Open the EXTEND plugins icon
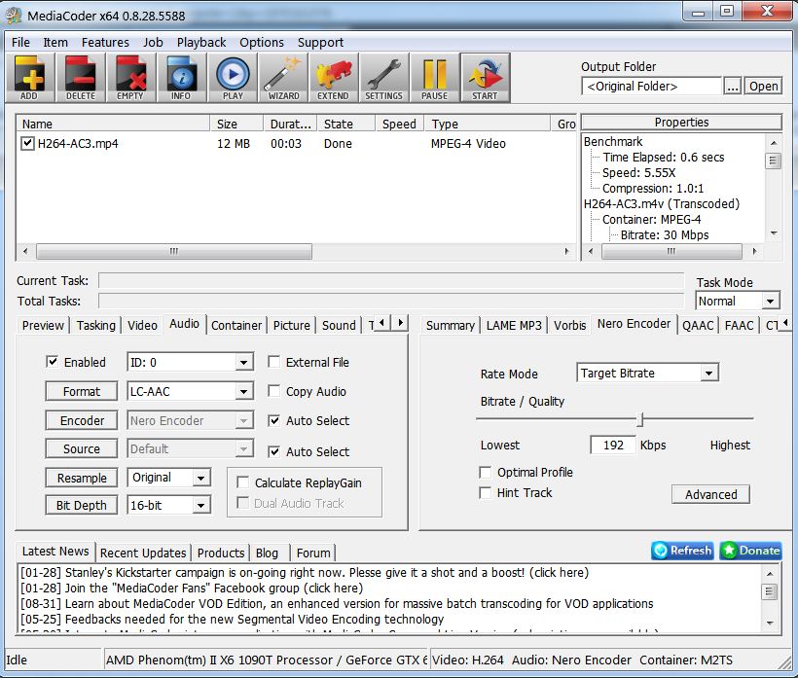Viewport: 798px width, 678px height. tap(334, 78)
